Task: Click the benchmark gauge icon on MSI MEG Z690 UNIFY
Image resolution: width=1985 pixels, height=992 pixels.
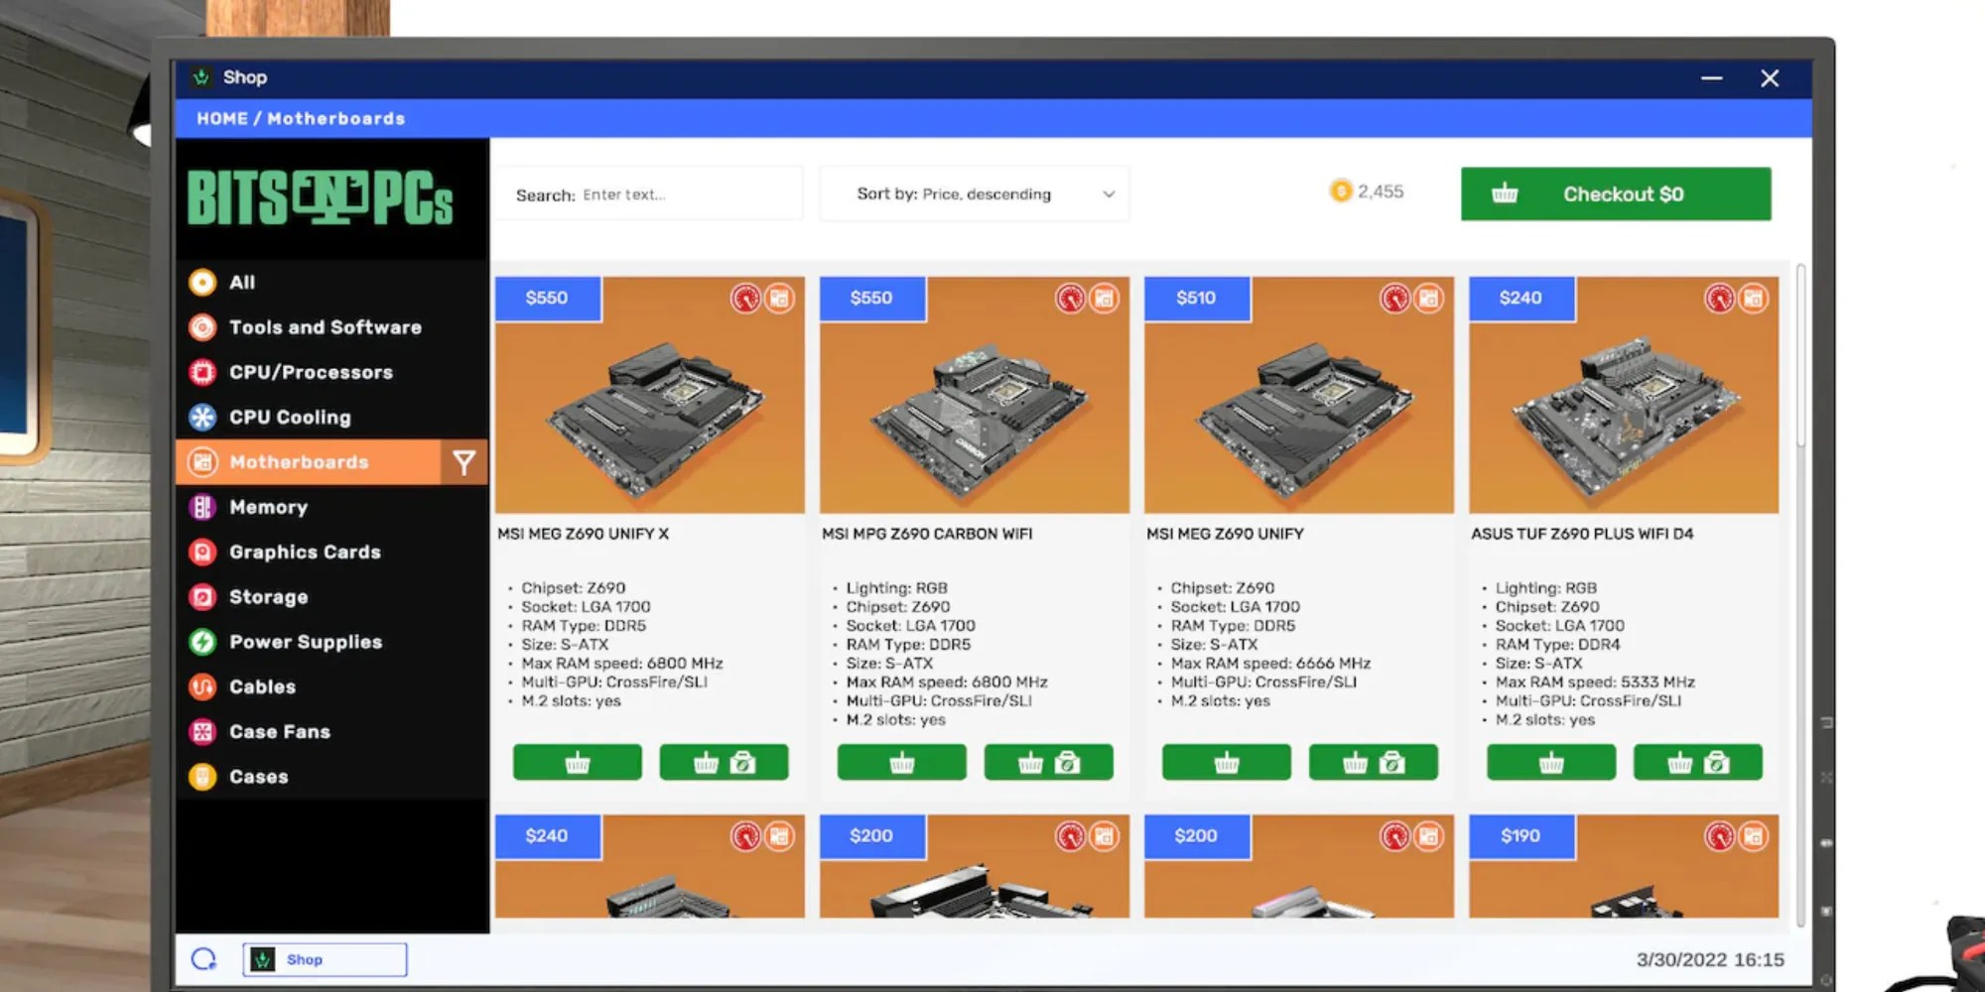Action: 1394,298
